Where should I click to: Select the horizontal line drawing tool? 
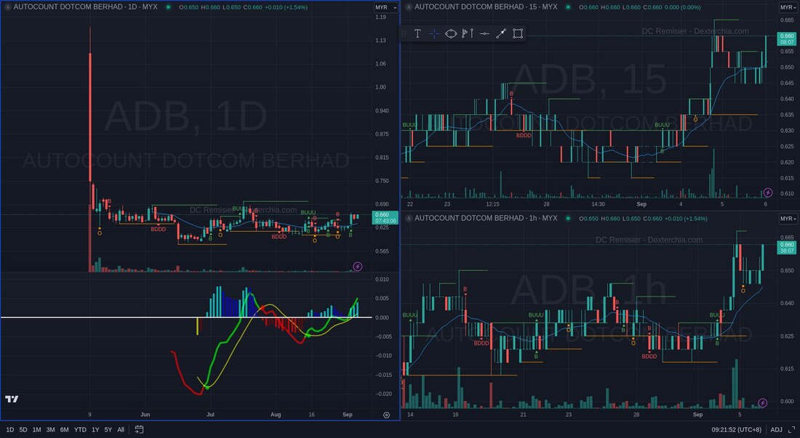pyautogui.click(x=484, y=33)
